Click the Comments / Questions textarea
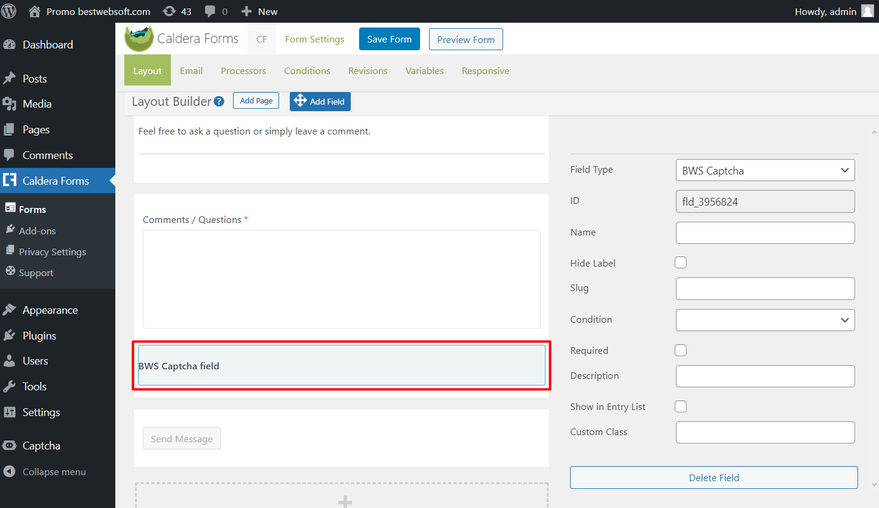This screenshot has height=508, width=879. (342, 279)
